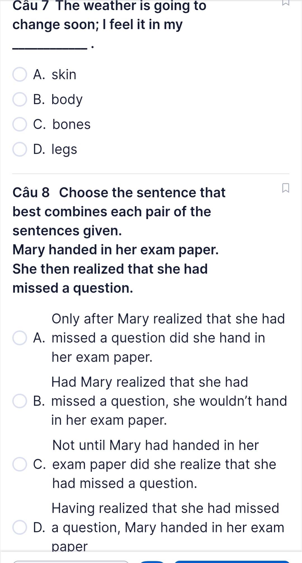Pick the radio circle beside D. legs
The width and height of the screenshot is (302, 563).
pos(20,149)
